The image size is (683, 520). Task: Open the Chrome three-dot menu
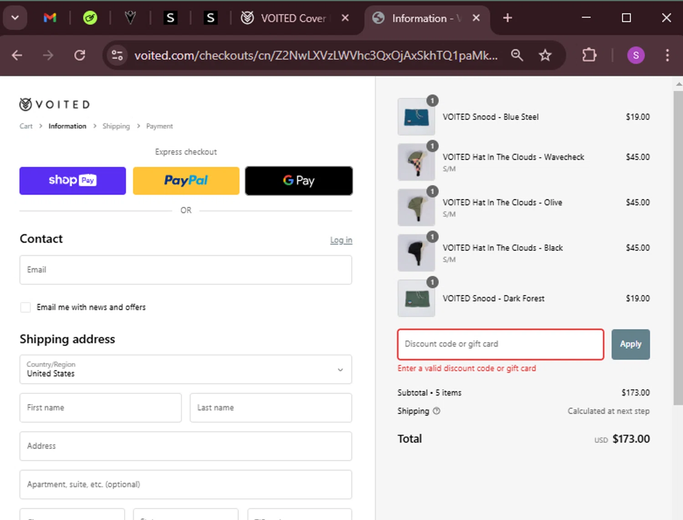point(667,56)
